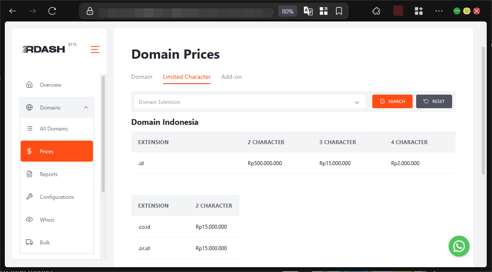This screenshot has height=272, width=492.
Task: Open the Overview section via home icon
Action: pos(29,85)
